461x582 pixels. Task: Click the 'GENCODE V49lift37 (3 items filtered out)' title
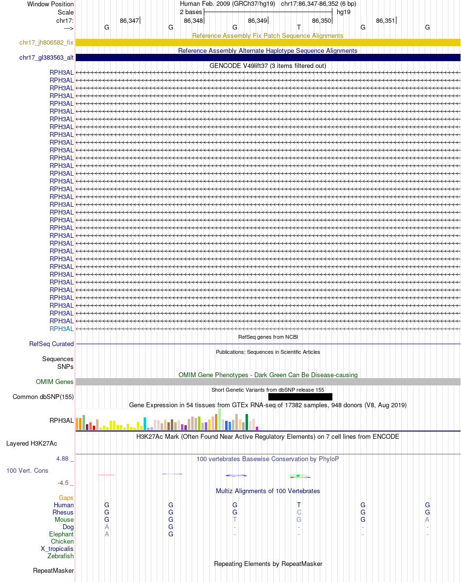coord(267,66)
